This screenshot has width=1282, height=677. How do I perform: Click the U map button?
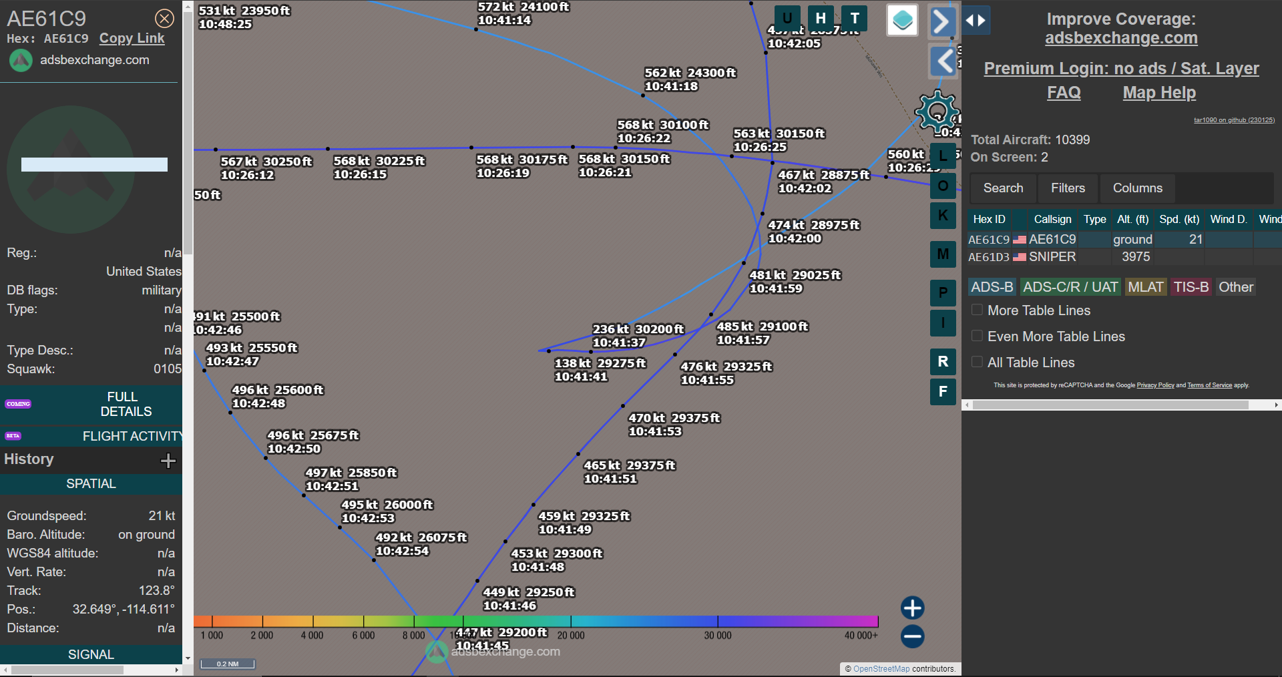click(x=787, y=18)
